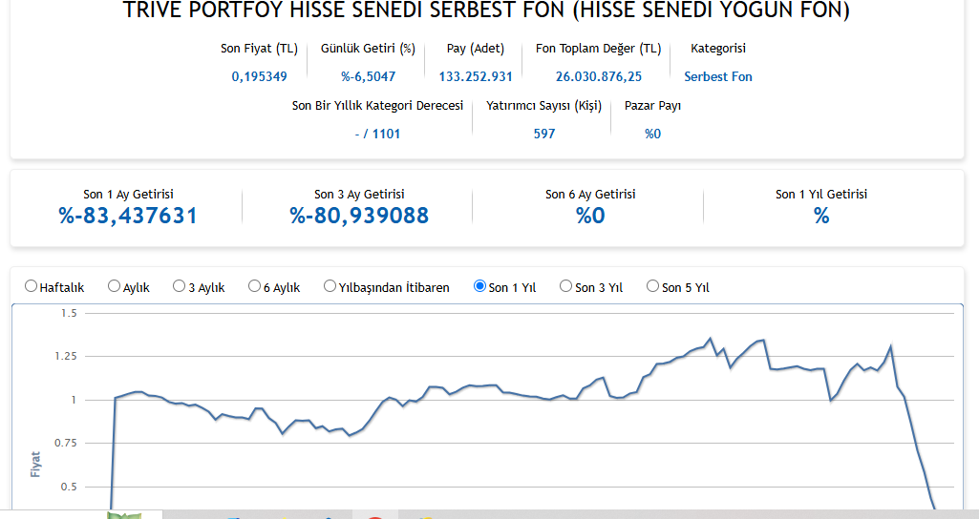Click the Kategorisi label
The image size is (979, 519).
[x=718, y=49]
